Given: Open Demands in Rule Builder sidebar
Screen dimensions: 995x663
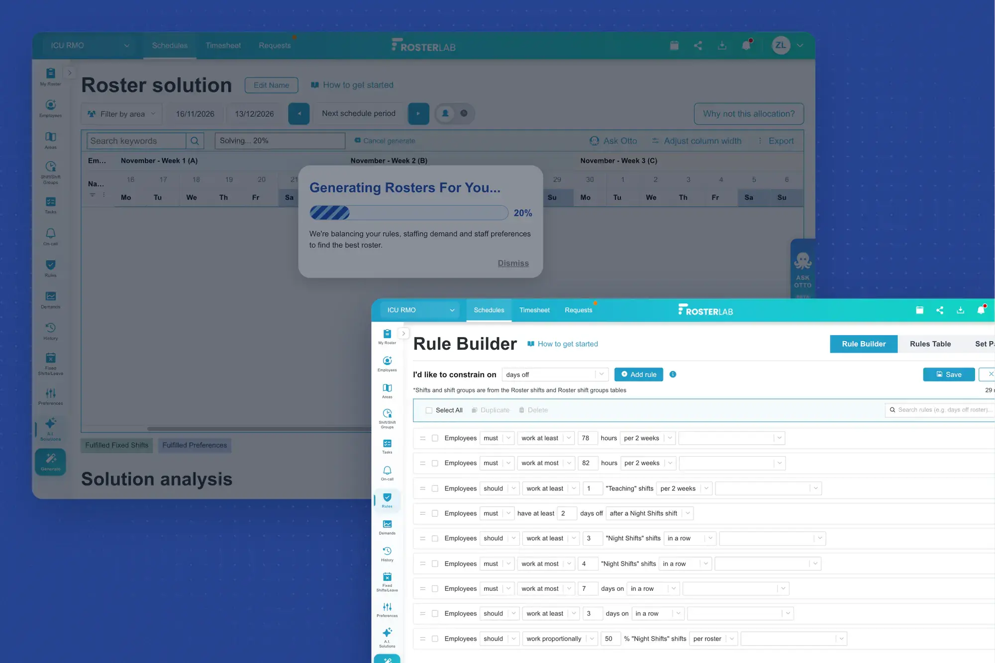Looking at the screenshot, I should point(387,527).
